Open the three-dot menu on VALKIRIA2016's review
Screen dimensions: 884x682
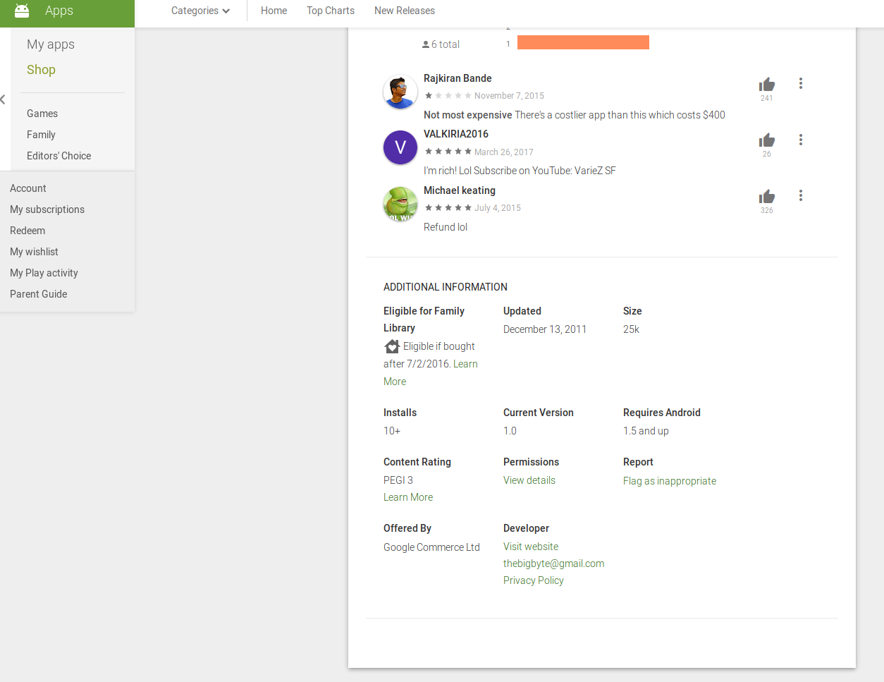[x=800, y=140]
